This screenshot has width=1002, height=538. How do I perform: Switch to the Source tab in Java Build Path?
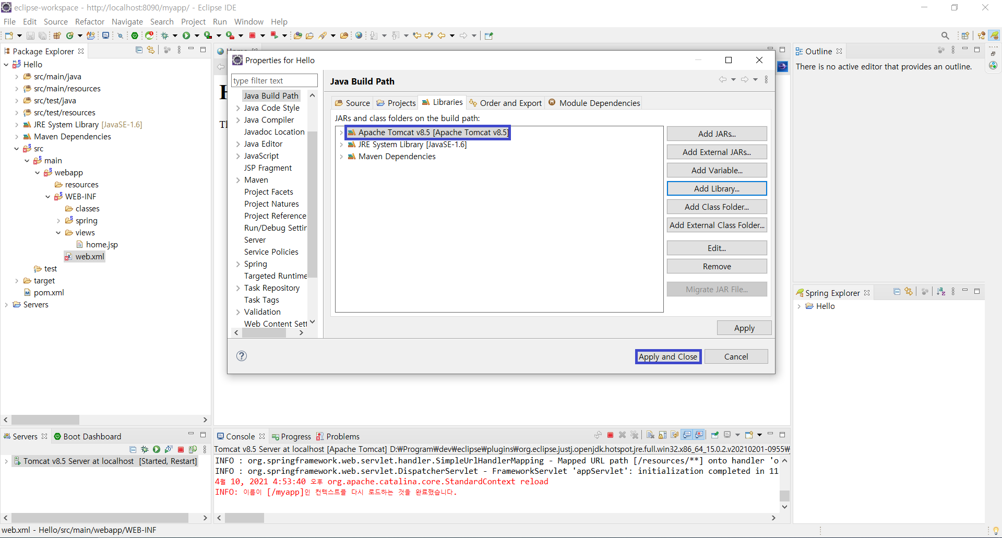[x=352, y=103]
